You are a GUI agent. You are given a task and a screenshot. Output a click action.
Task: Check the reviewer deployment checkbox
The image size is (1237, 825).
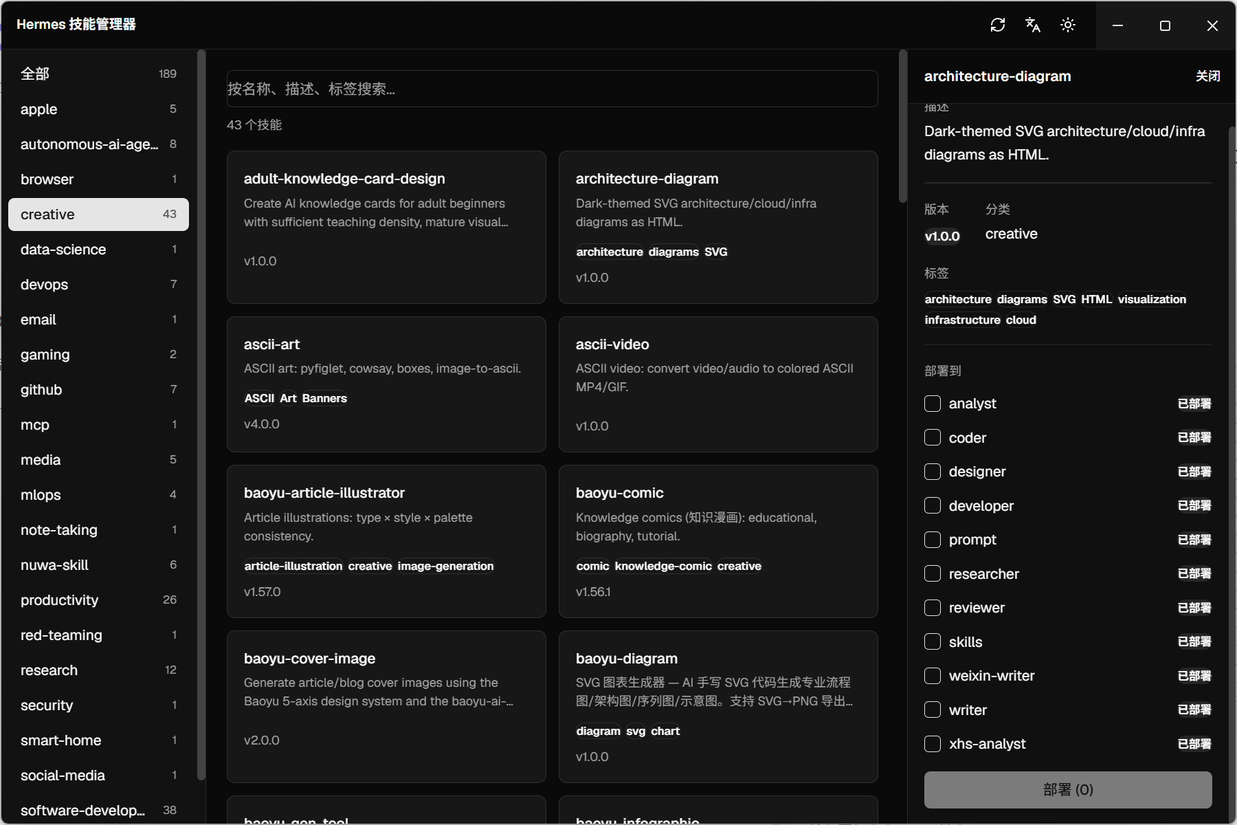pos(933,608)
